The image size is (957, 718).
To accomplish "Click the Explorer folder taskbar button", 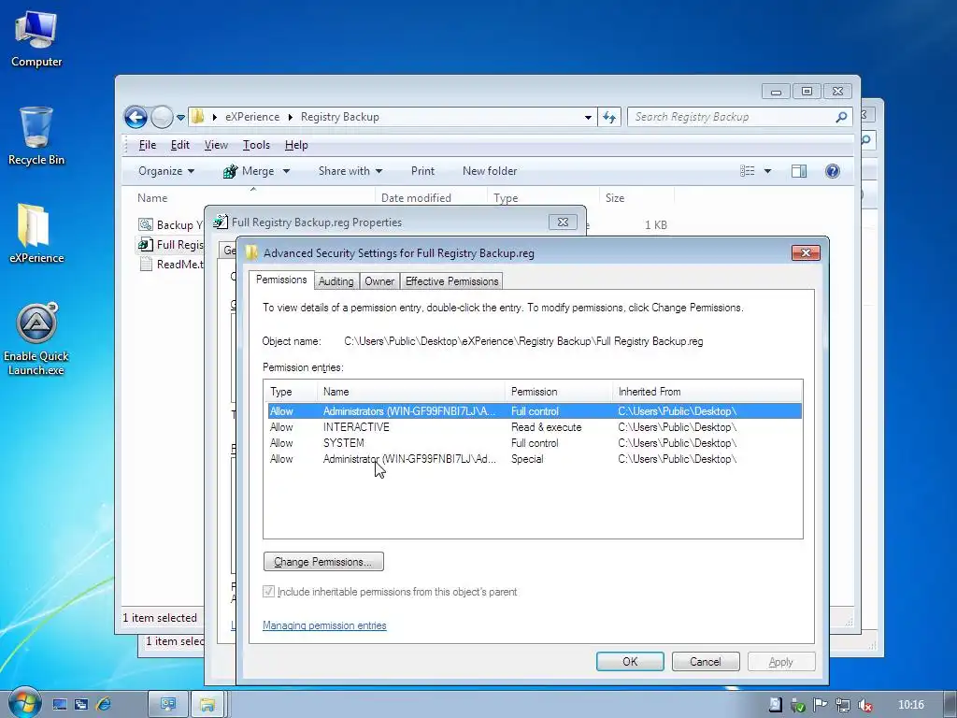I will click(207, 705).
